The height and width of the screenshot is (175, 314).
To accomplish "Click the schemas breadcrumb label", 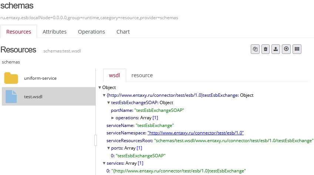I will pos(11,62).
